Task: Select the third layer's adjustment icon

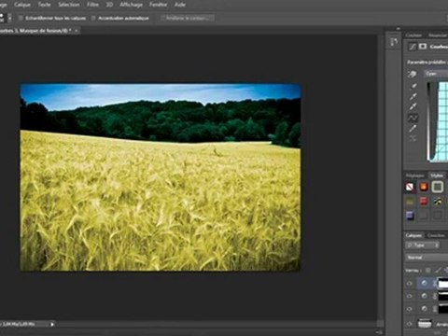Action: [x=424, y=309]
